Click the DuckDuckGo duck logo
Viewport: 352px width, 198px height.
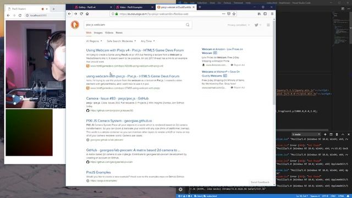(75, 25)
